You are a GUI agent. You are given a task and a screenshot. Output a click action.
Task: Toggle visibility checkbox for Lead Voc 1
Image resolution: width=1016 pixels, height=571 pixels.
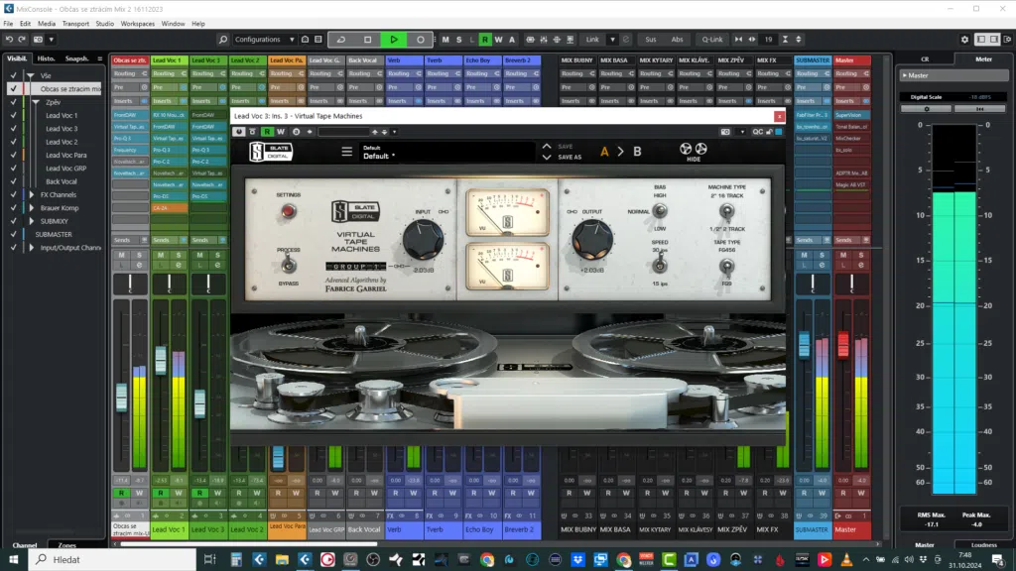pos(14,115)
